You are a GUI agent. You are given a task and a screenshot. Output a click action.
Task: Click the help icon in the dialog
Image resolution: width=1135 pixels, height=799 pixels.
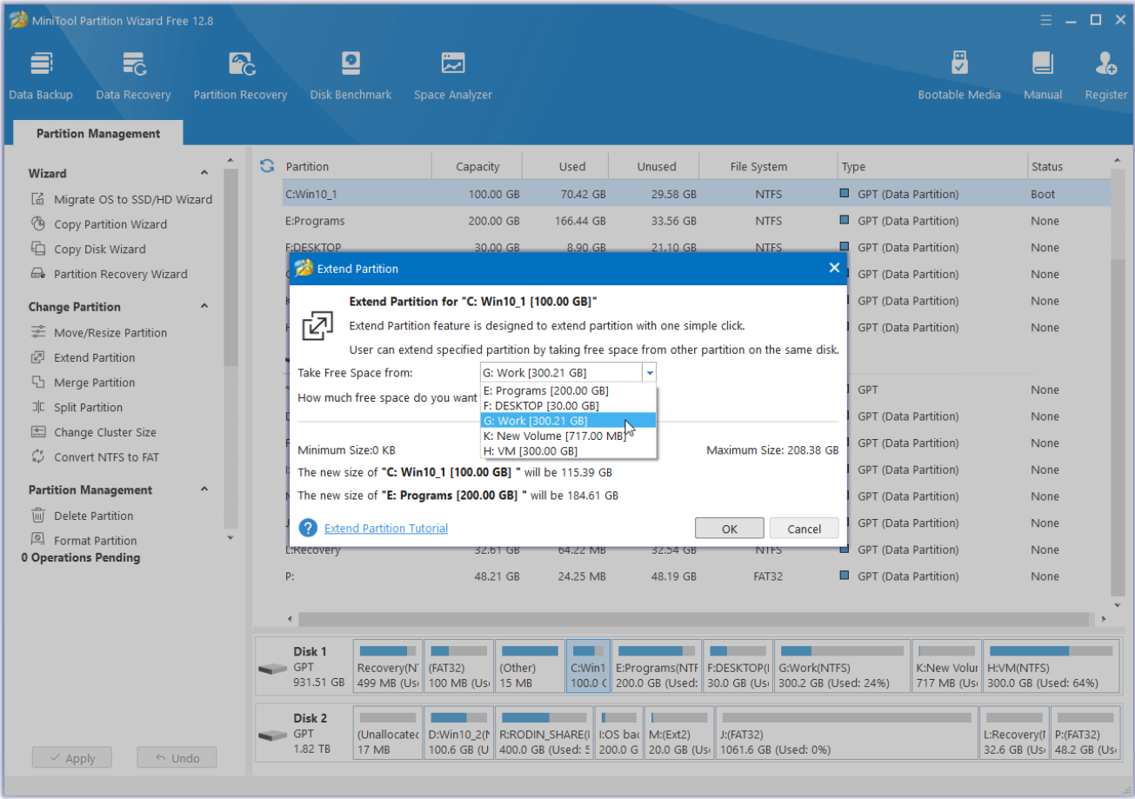tap(308, 528)
